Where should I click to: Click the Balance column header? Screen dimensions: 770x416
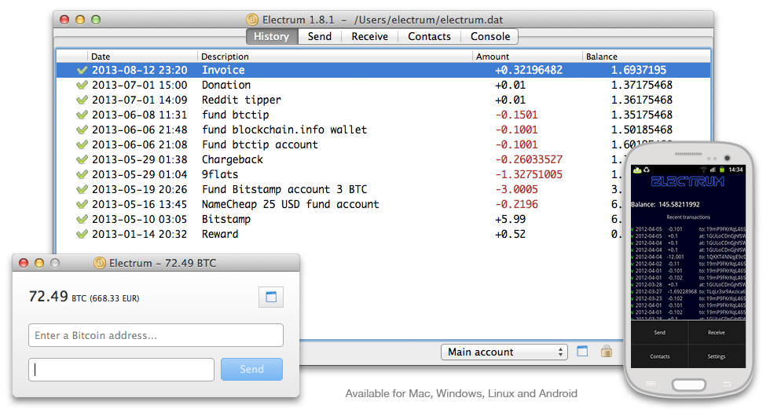click(646, 57)
